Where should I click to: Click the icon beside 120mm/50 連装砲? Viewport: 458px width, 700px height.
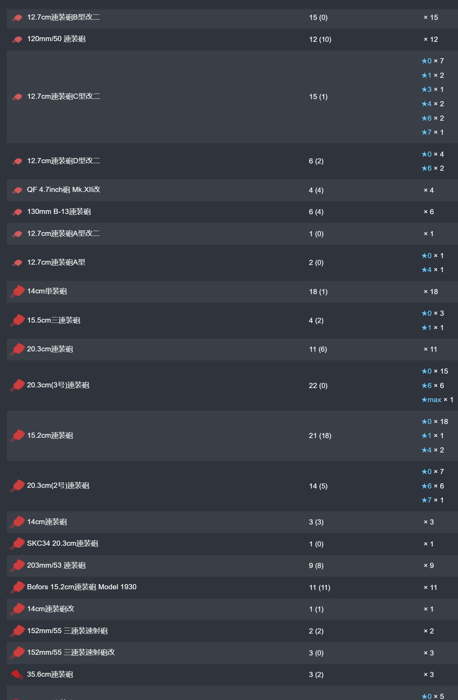tap(17, 39)
